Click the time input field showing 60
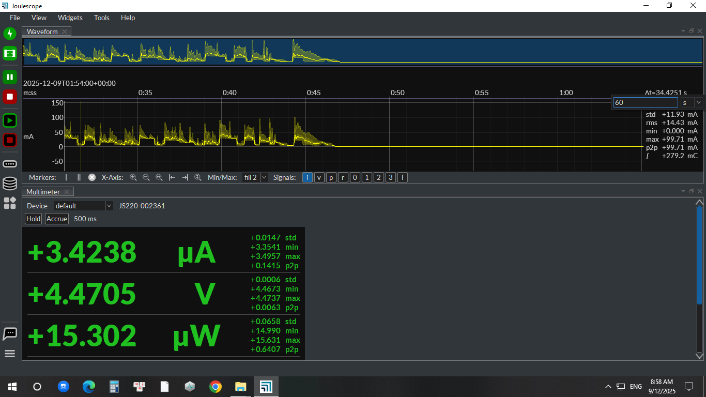This screenshot has height=397, width=706. click(644, 102)
